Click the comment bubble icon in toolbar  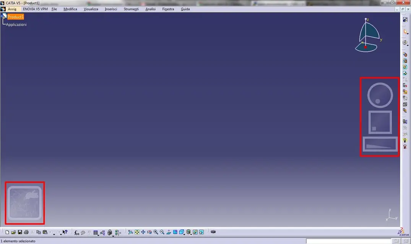pyautogui.click(x=83, y=232)
